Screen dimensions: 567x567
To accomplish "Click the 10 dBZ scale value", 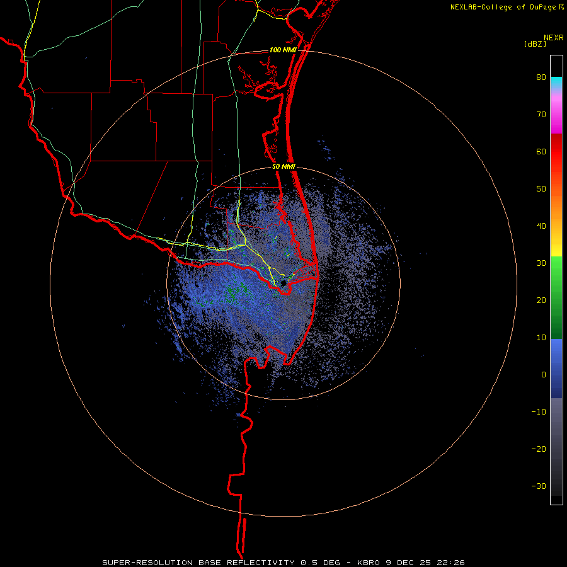I will coord(541,338).
